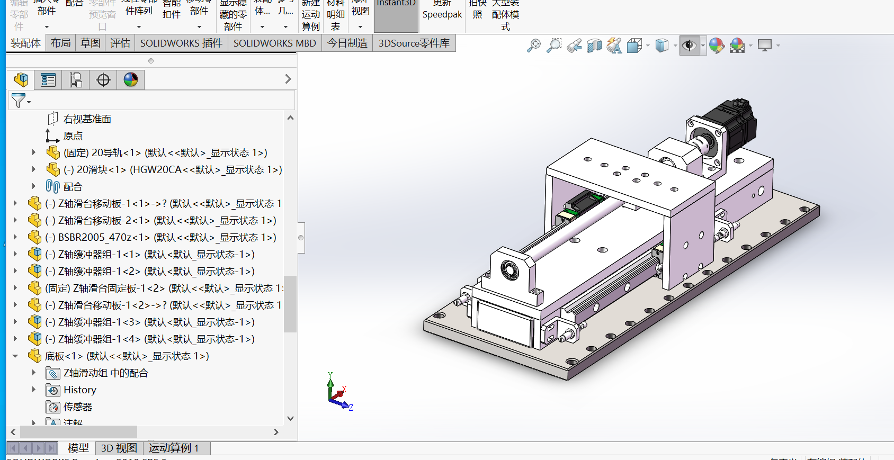Expand the 配合 mates folder

coord(34,186)
